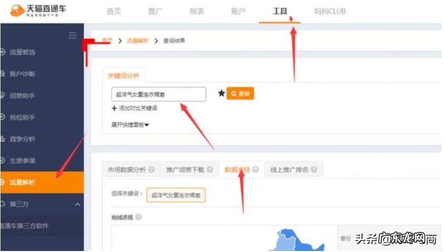Collapse the sidebar with the hamburger icon
Image resolution: width=444 pixels, height=252 pixels.
pos(73,36)
